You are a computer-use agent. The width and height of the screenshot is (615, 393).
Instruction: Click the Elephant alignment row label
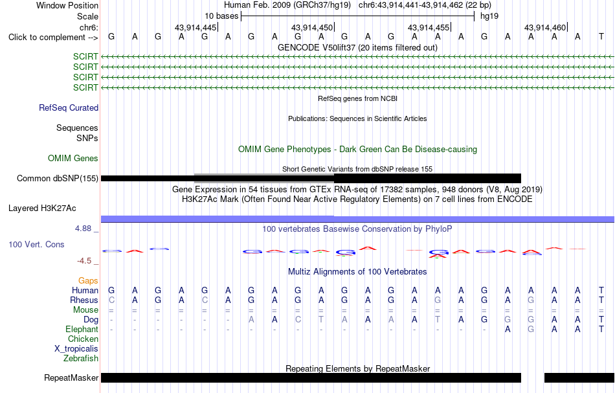pyautogui.click(x=82, y=329)
